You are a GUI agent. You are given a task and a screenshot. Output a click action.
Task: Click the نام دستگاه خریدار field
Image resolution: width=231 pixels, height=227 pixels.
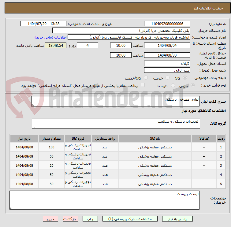pos(121,30)
